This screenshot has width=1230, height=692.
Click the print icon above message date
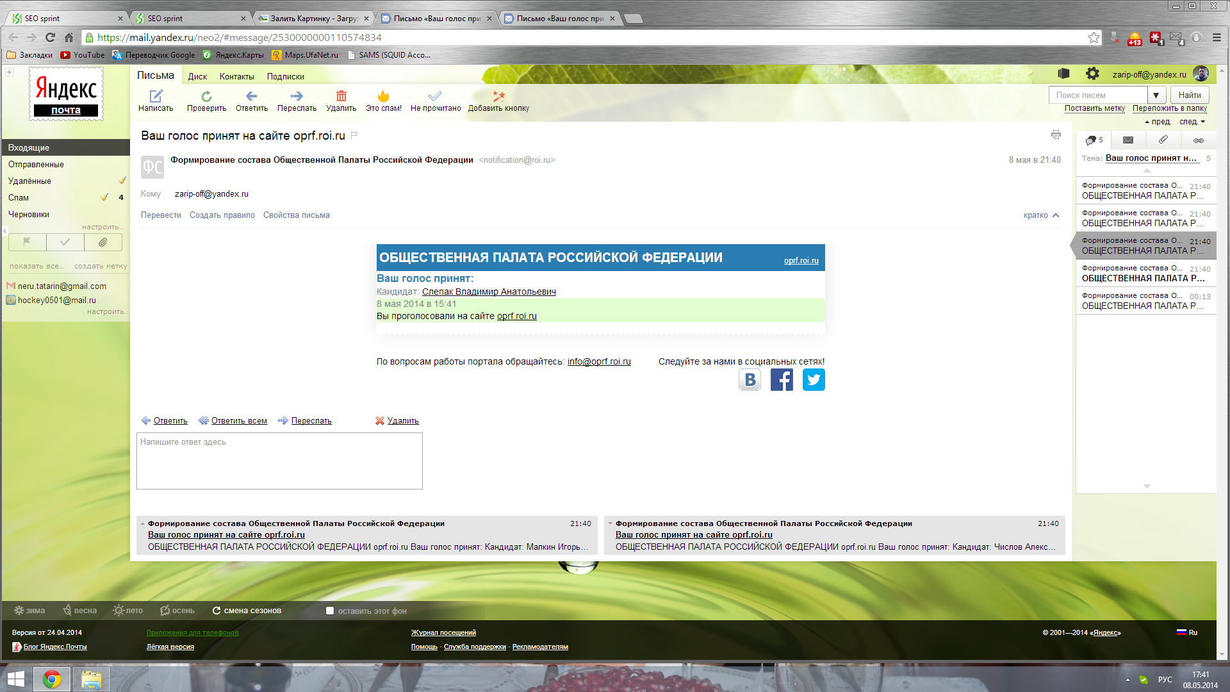tap(1056, 135)
